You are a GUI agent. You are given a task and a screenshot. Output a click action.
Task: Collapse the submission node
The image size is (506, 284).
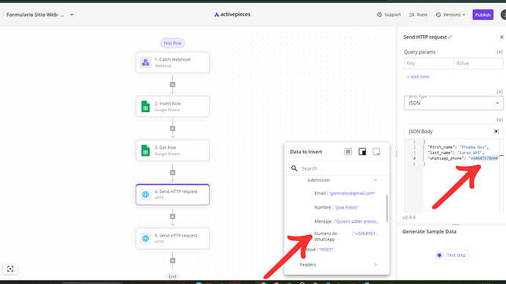click(375, 180)
